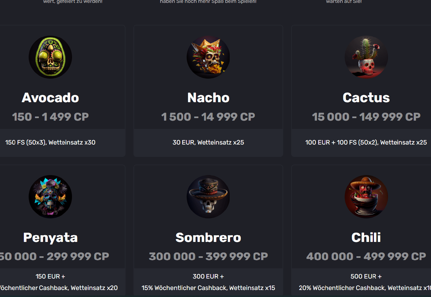Select the 15 000 - 149 999 CP range

(366, 117)
